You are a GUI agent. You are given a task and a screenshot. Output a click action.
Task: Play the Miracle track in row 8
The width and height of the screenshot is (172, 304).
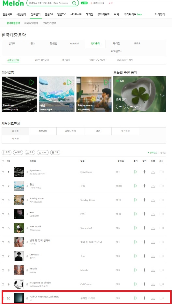coord(136,270)
